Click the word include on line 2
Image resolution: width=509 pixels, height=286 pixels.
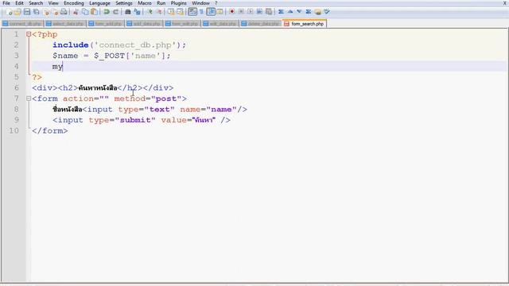tap(71, 44)
